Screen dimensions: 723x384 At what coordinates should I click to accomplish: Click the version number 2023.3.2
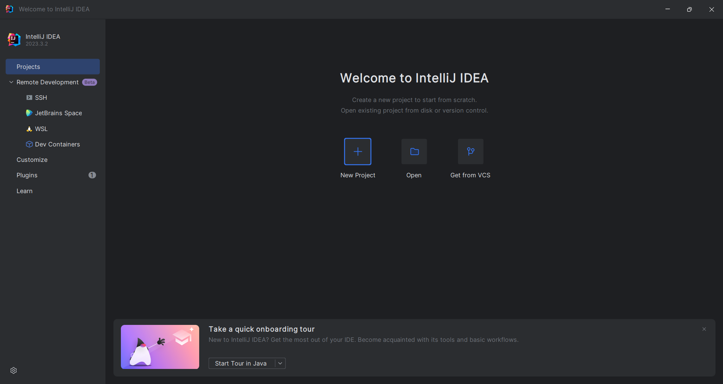point(37,44)
